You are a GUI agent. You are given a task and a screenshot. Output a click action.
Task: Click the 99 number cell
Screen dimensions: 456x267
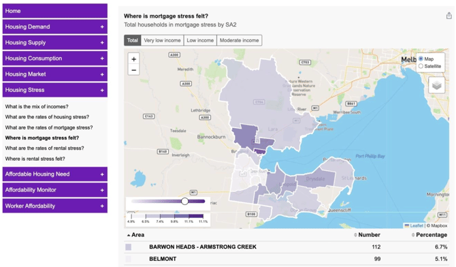[x=377, y=259]
